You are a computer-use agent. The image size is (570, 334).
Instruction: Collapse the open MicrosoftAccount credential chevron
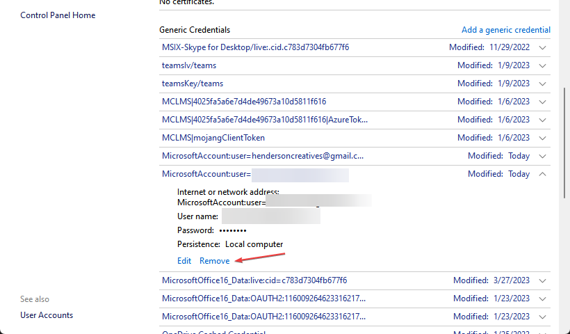click(x=542, y=174)
